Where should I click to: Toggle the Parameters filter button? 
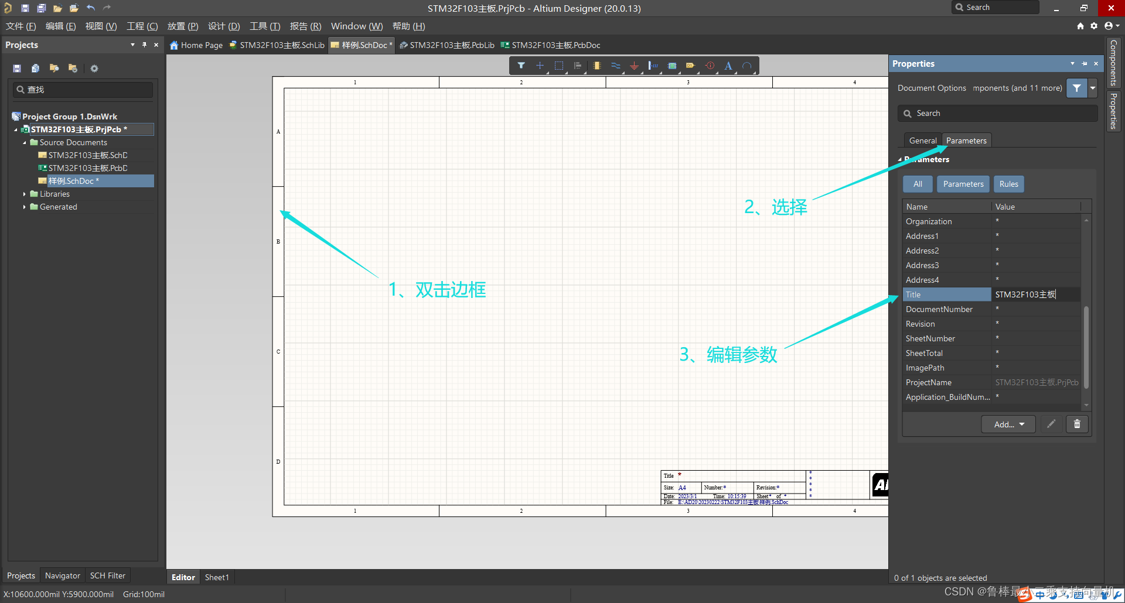963,184
